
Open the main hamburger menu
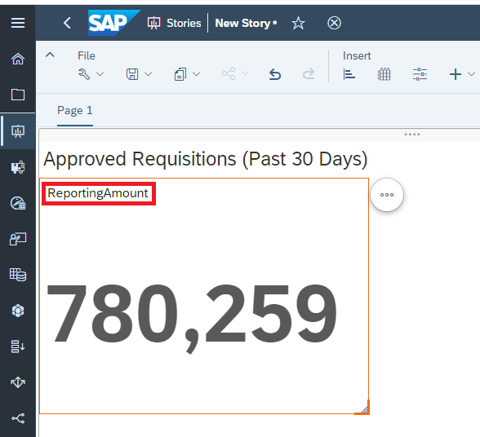18,23
